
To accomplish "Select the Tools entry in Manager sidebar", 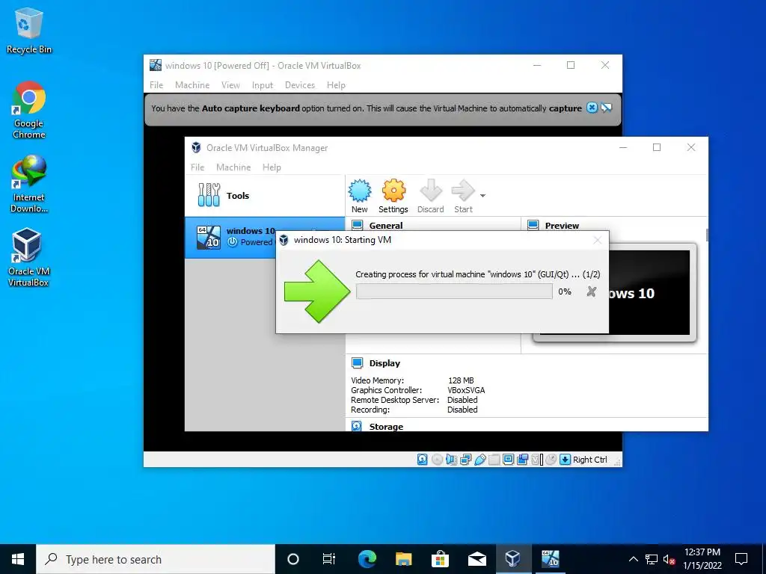I will [x=264, y=196].
